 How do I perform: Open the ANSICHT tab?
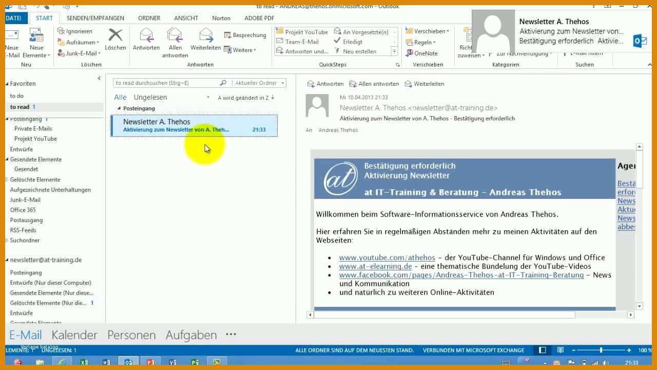(x=186, y=18)
